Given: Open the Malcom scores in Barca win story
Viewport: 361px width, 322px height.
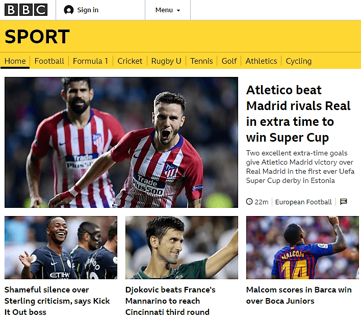Looking at the screenshot, I should pyautogui.click(x=299, y=296).
